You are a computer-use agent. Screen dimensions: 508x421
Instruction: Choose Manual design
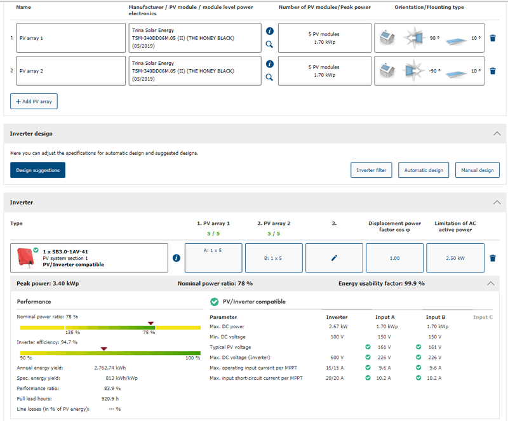pyautogui.click(x=477, y=170)
